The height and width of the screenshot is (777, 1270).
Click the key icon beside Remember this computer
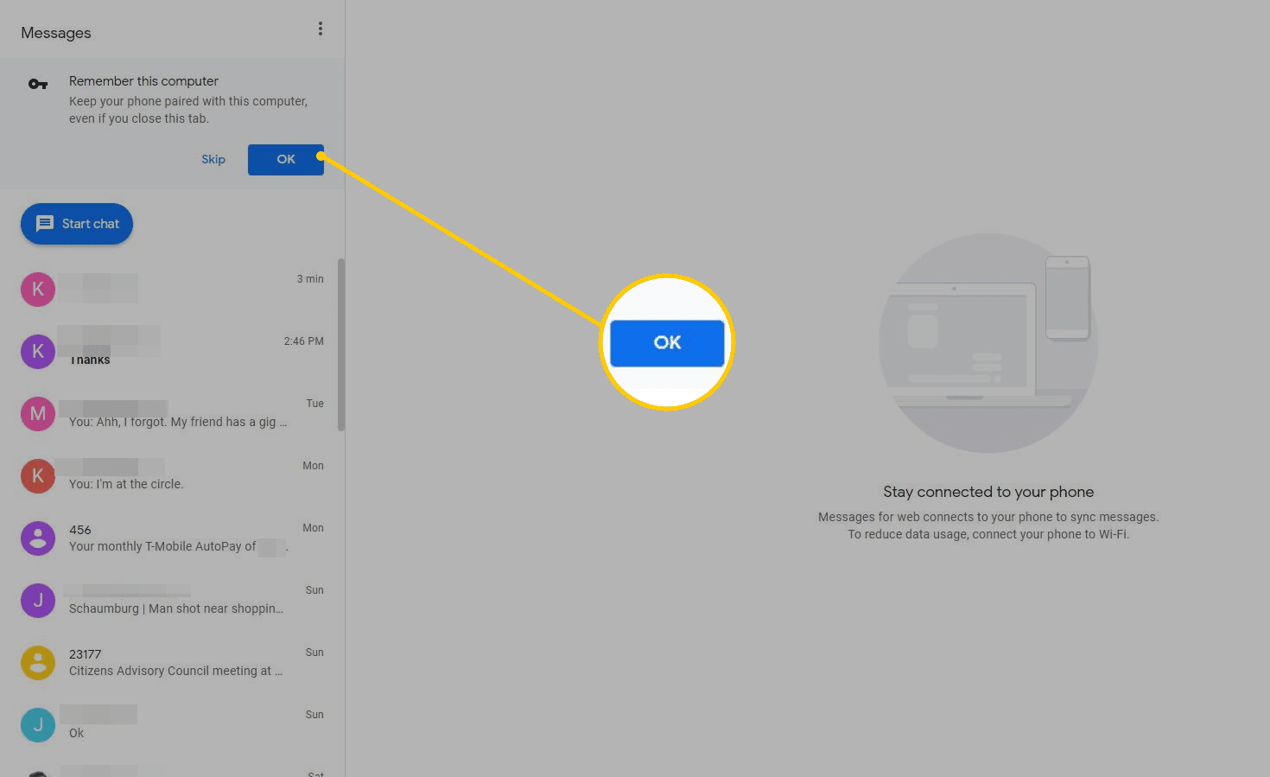click(38, 84)
